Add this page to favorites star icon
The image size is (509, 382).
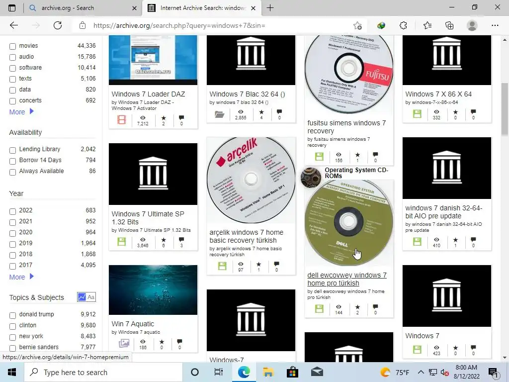(x=357, y=25)
